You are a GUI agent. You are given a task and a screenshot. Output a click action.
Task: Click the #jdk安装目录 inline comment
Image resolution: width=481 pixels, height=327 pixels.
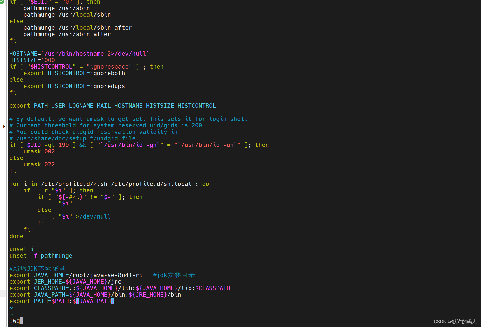[174, 275]
